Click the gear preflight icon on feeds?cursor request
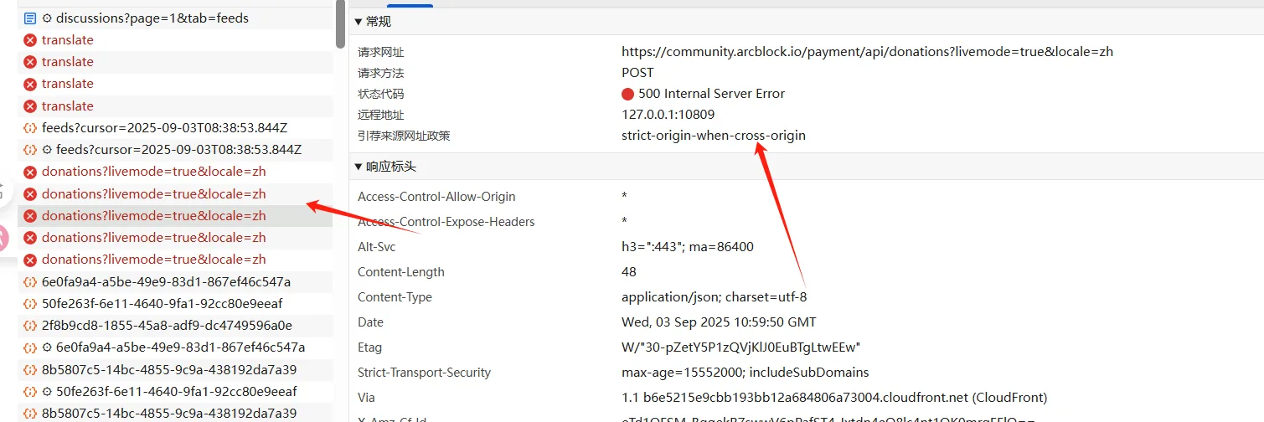The image size is (1264, 422). click(x=47, y=150)
